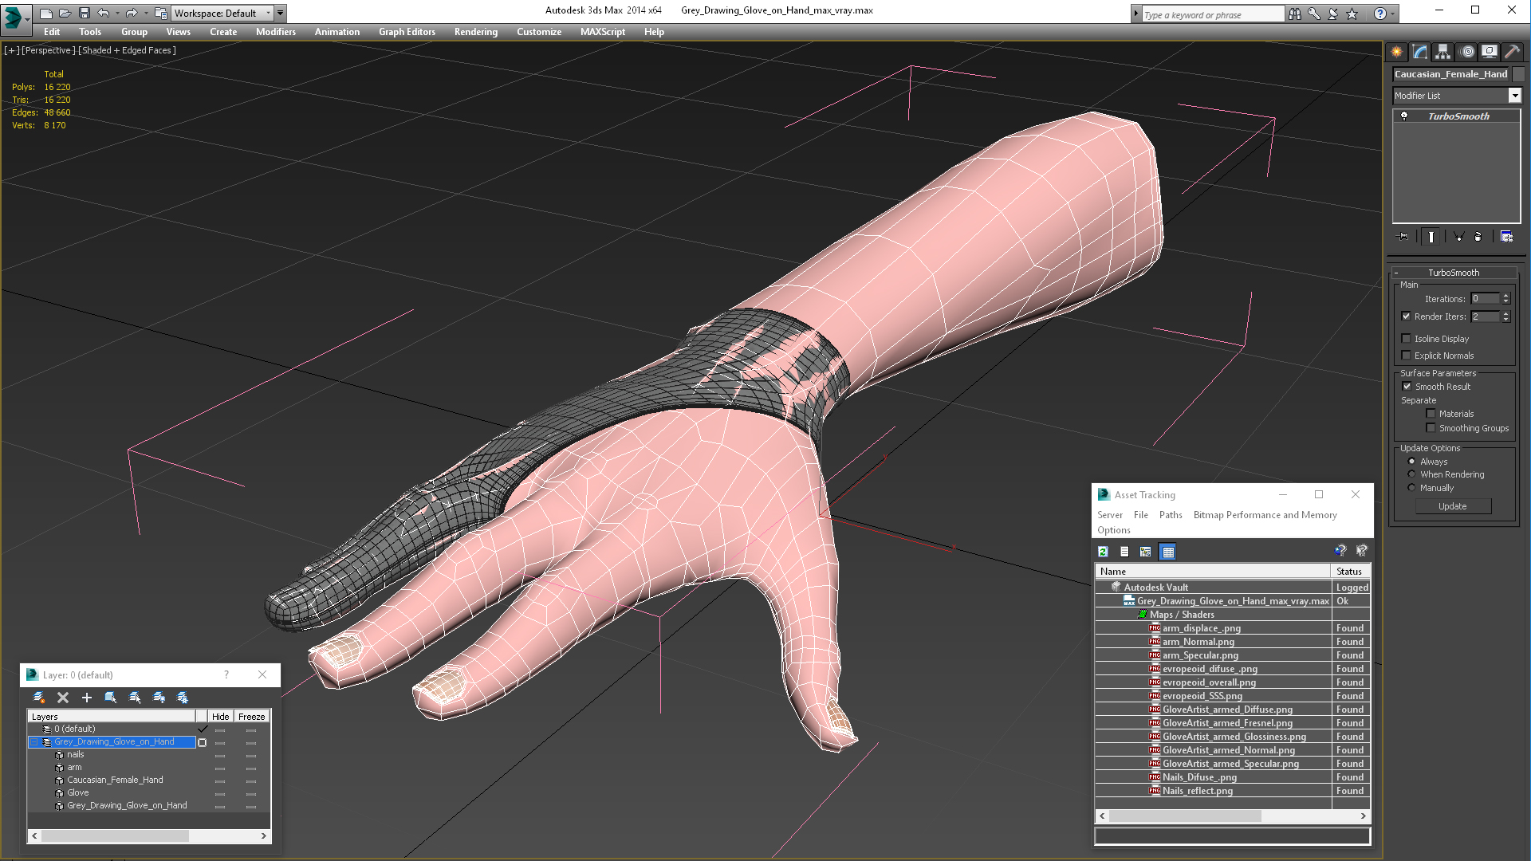
Task: Click the Status column header in Asset Tracking
Action: (x=1351, y=572)
